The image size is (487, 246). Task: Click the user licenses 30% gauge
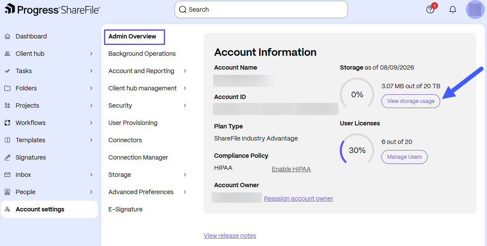tap(357, 150)
